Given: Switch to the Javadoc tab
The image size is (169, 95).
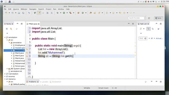Looking at the screenshot, I should [x=44, y=82].
